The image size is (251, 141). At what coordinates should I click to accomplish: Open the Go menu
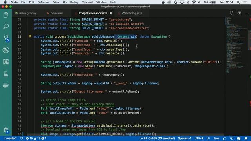[65, 2]
